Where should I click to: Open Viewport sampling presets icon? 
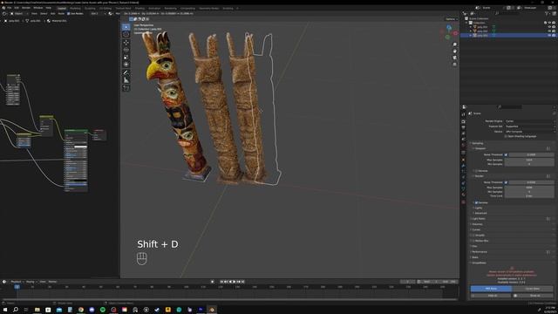(548, 148)
